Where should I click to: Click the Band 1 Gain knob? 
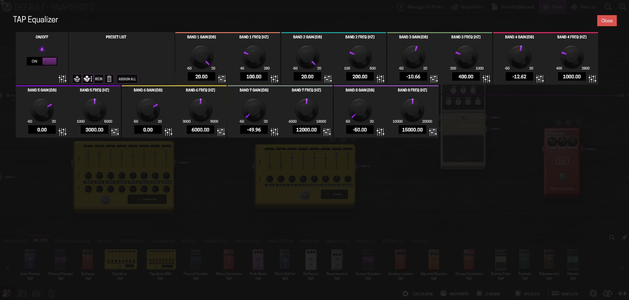[x=201, y=57]
